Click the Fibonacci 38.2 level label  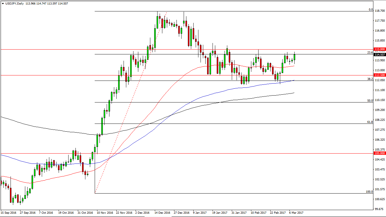[370, 79]
